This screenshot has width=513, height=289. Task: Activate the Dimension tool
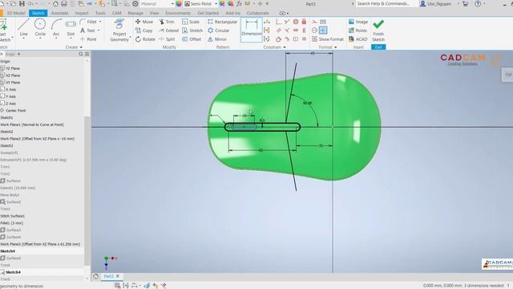click(251, 29)
